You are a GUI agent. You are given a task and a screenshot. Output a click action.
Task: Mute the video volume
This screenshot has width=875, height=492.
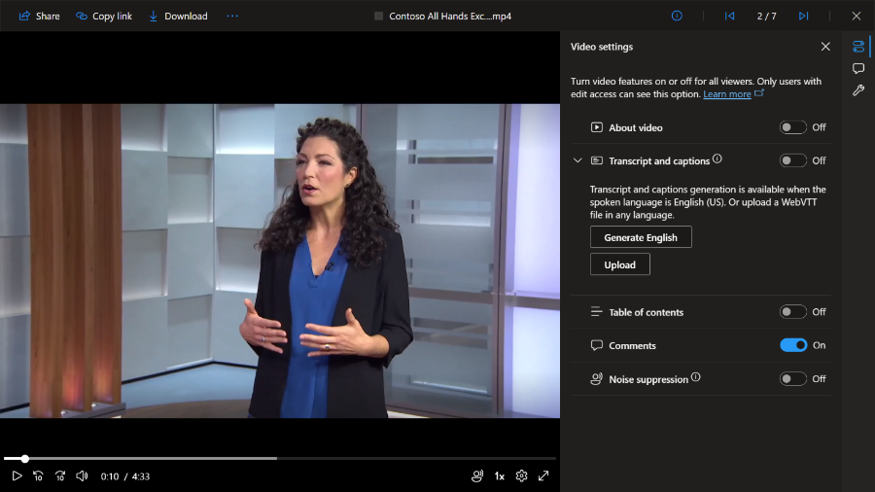(82, 475)
